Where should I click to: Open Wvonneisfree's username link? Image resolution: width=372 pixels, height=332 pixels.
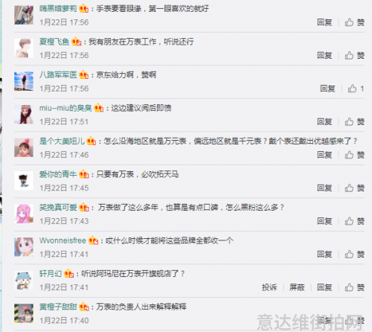click(x=62, y=240)
